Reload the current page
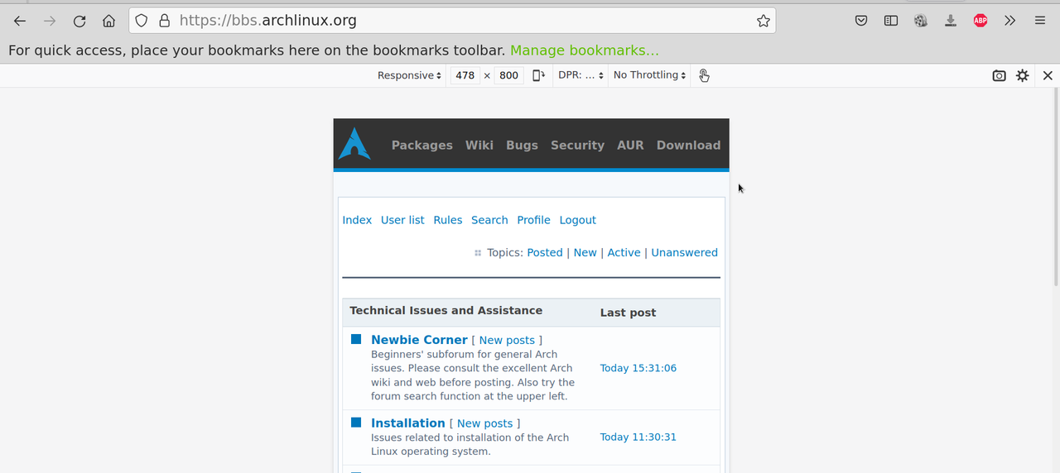The height and width of the screenshot is (473, 1060). click(79, 21)
